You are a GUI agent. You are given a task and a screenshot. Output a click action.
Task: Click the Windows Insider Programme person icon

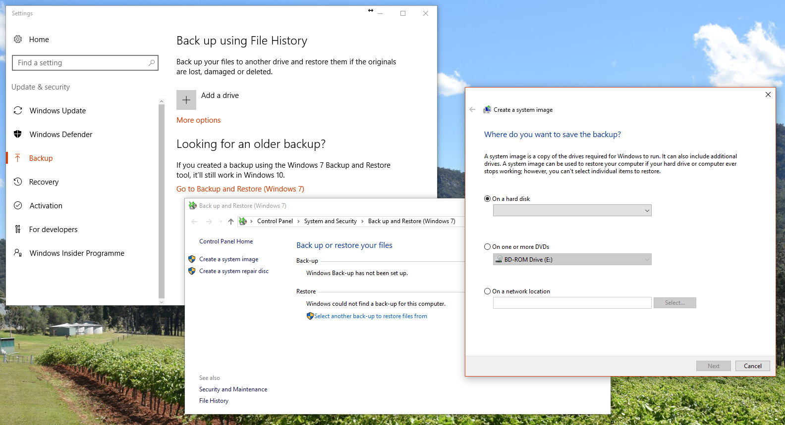pyautogui.click(x=18, y=253)
